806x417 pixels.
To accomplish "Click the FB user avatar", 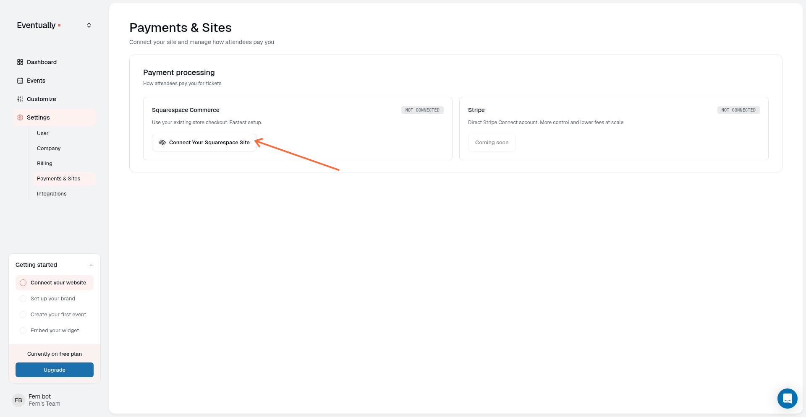I will (x=18, y=400).
